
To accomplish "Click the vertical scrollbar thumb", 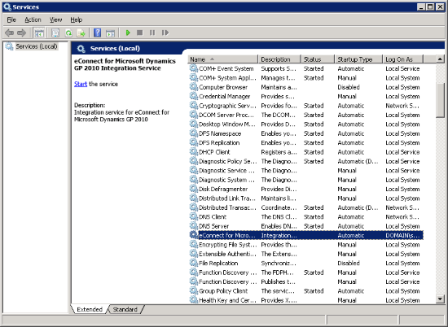I will coord(440,100).
